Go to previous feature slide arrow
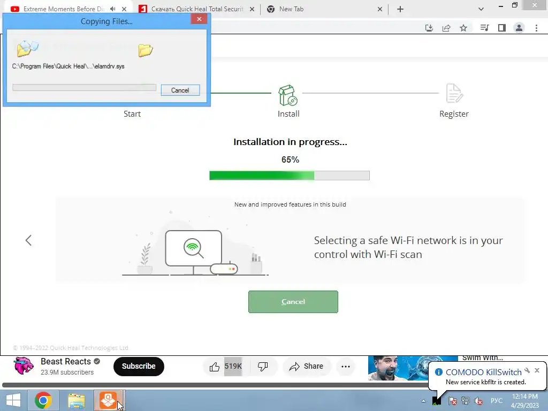 [x=29, y=240]
